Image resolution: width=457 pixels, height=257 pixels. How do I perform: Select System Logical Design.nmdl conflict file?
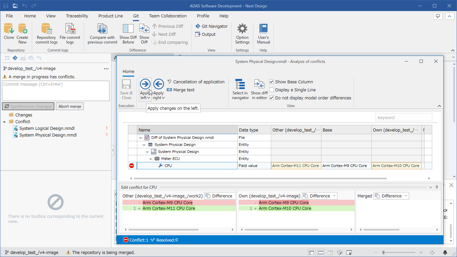pos(47,128)
